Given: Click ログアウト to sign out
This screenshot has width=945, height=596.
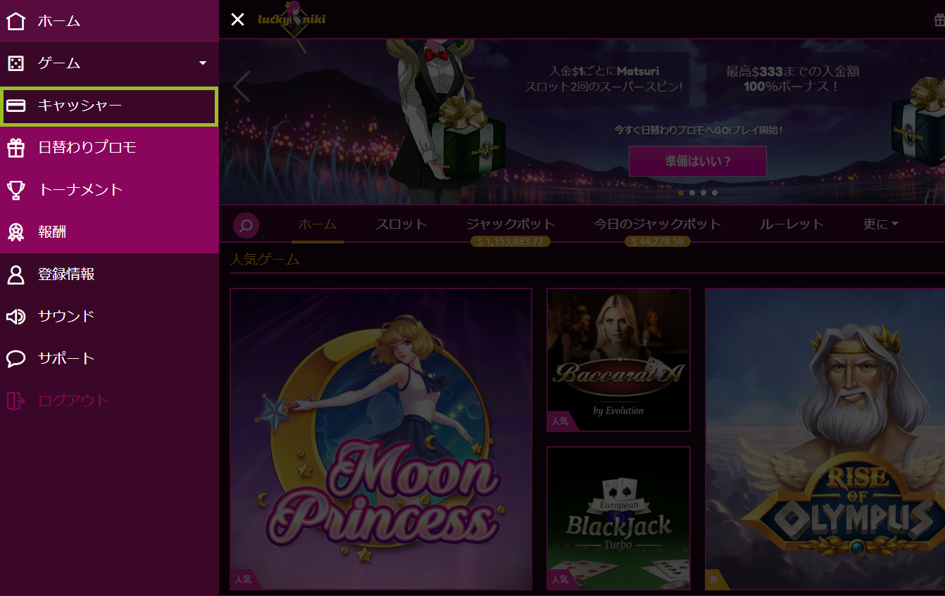Looking at the screenshot, I should [109, 401].
